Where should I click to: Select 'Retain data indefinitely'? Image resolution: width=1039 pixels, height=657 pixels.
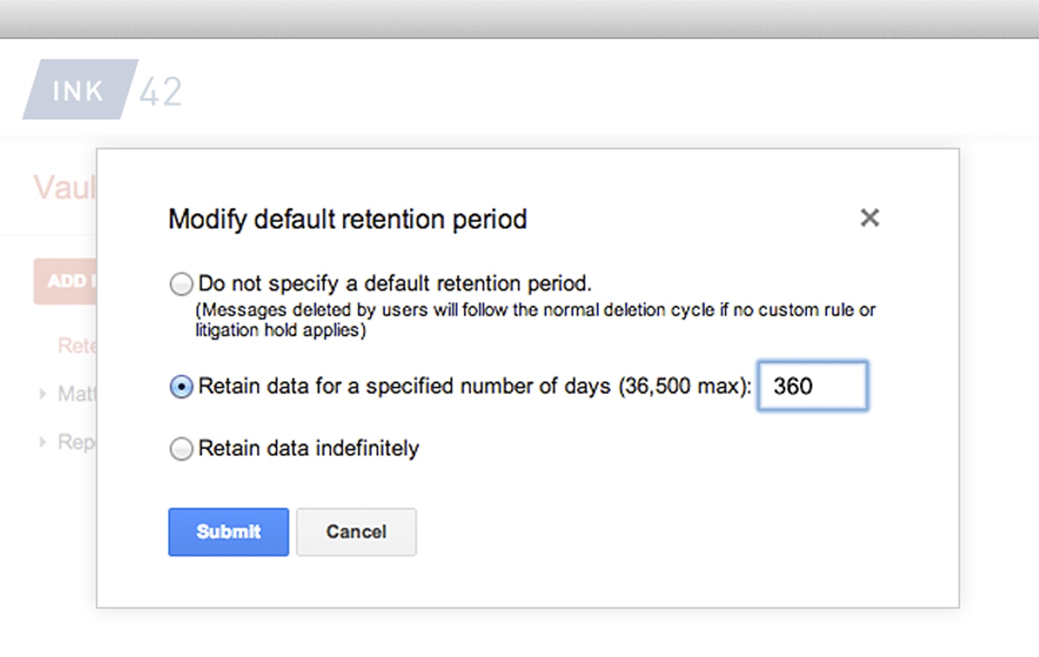[181, 449]
